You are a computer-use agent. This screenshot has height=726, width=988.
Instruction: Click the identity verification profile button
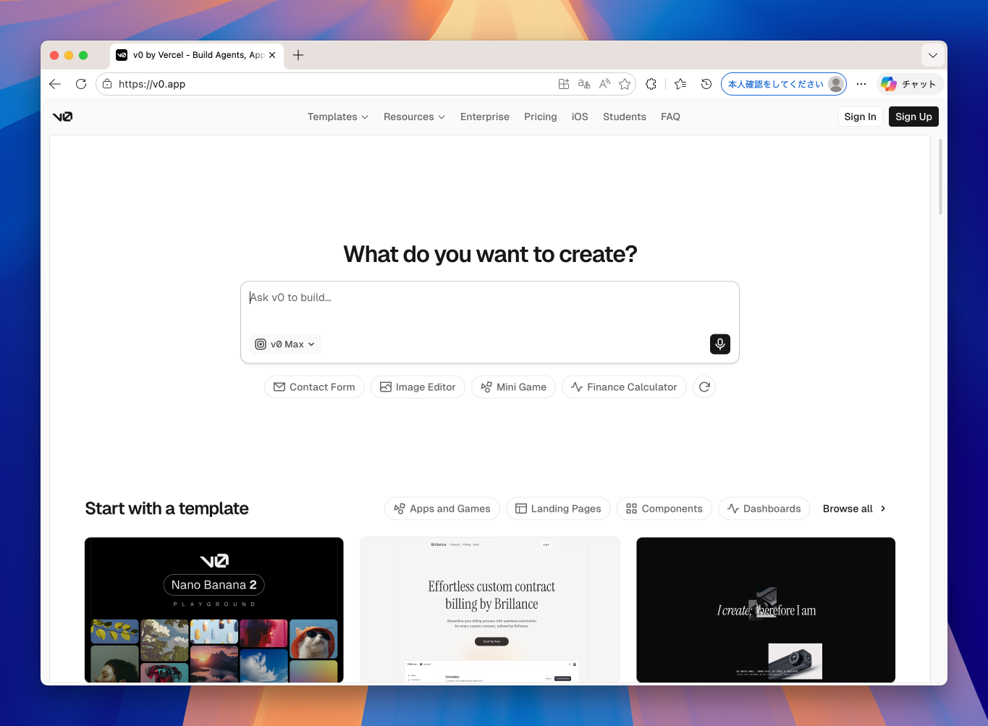tap(784, 84)
